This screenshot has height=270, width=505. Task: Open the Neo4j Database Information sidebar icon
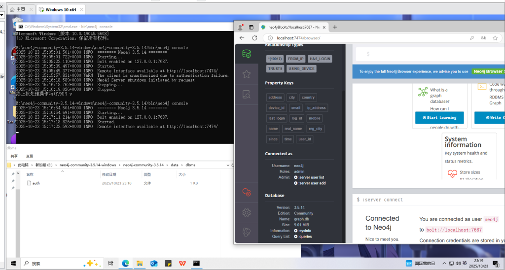(247, 54)
